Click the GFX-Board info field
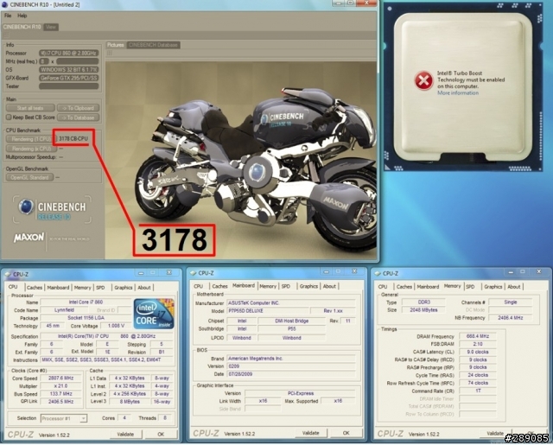553x445 pixels. click(x=69, y=78)
